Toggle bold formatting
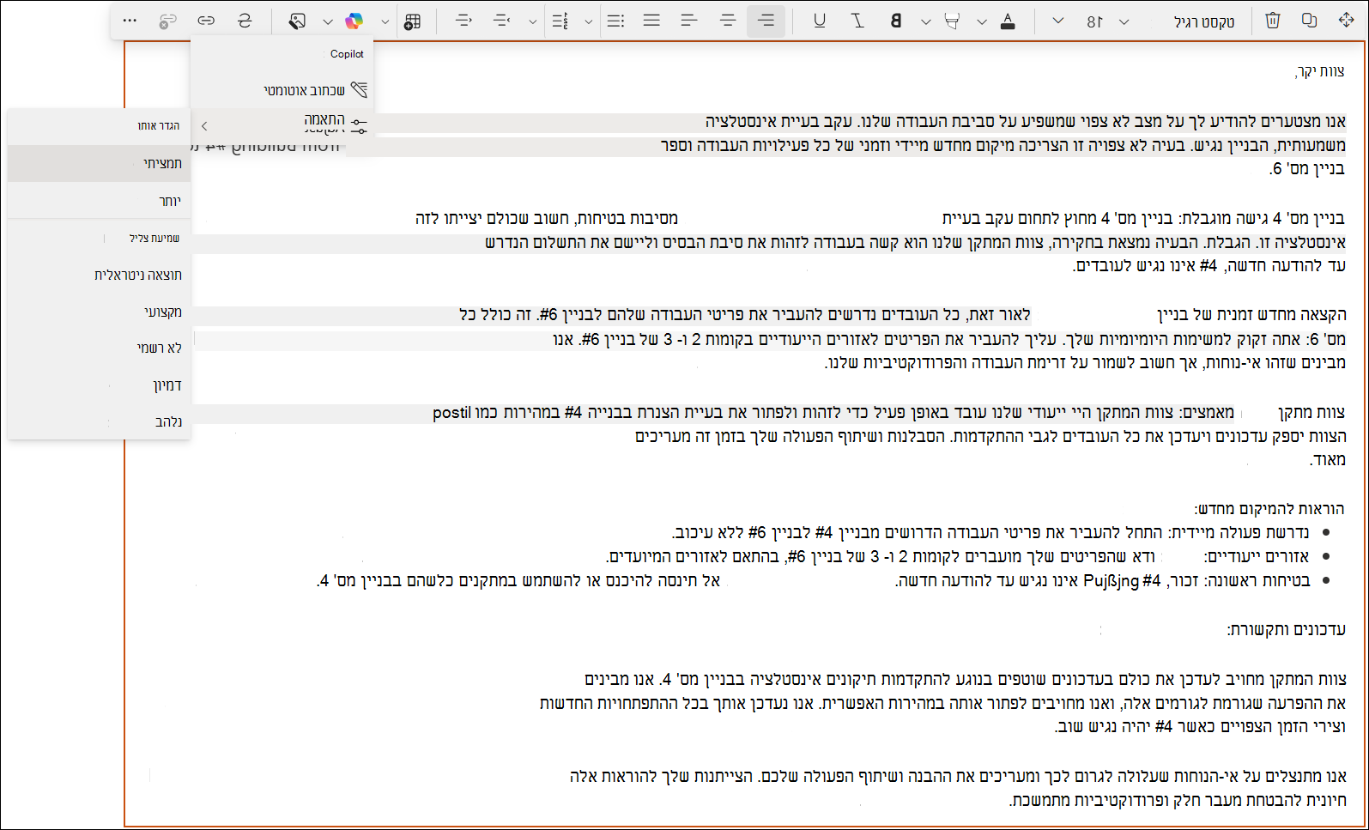The width and height of the screenshot is (1369, 830). point(895,21)
